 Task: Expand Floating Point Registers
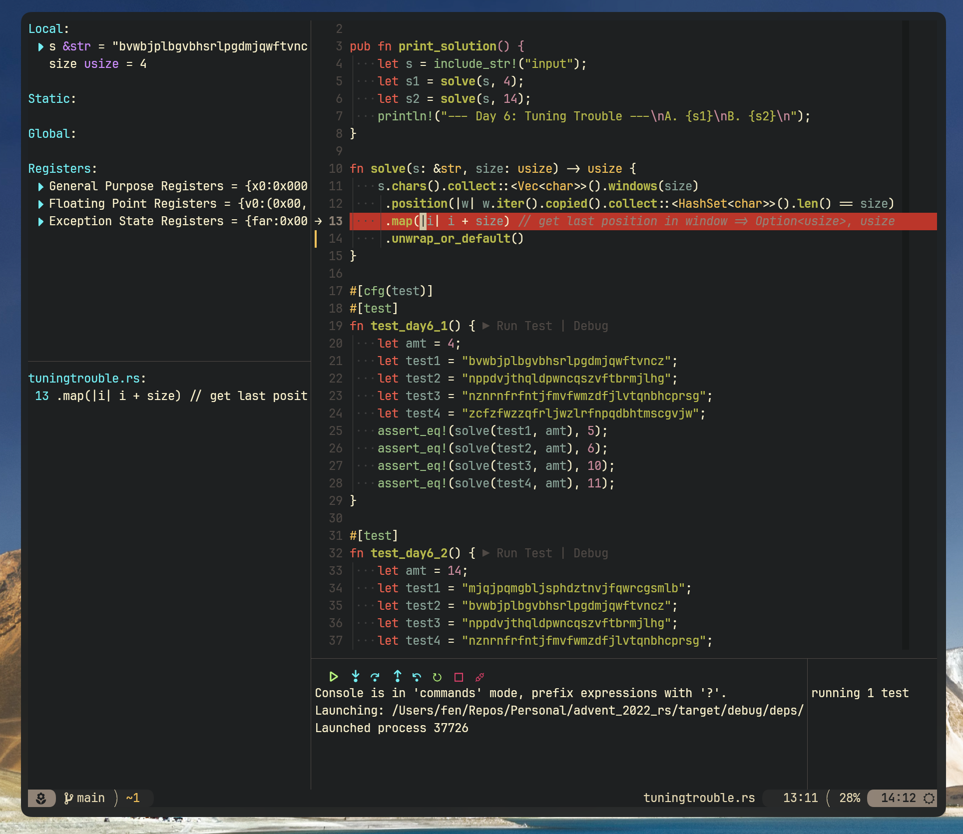tap(41, 204)
